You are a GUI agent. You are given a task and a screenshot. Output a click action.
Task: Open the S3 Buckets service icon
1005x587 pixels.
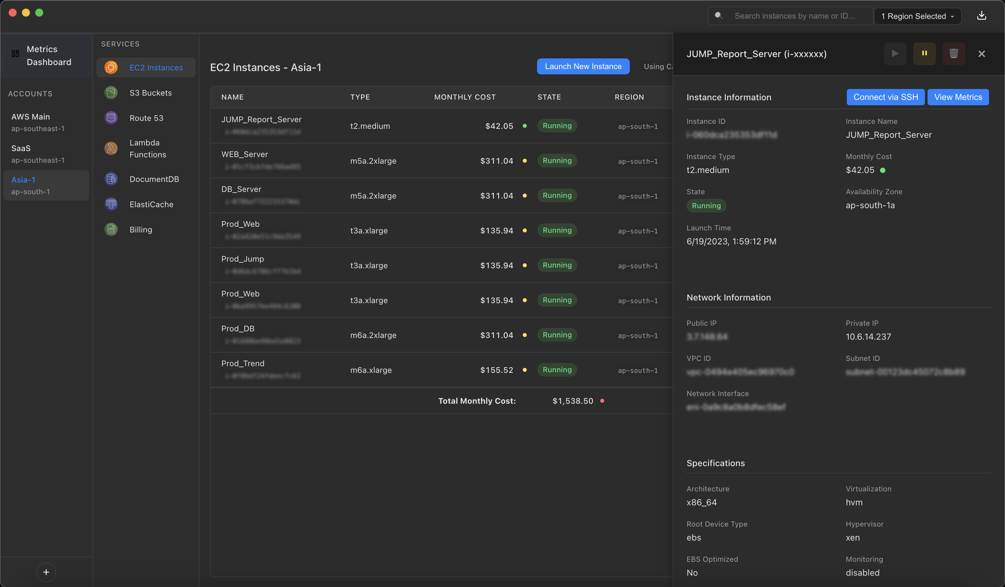111,92
